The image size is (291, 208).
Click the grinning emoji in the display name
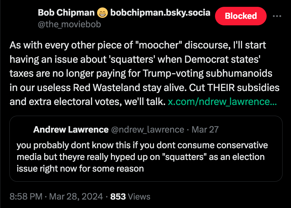tap(102, 13)
